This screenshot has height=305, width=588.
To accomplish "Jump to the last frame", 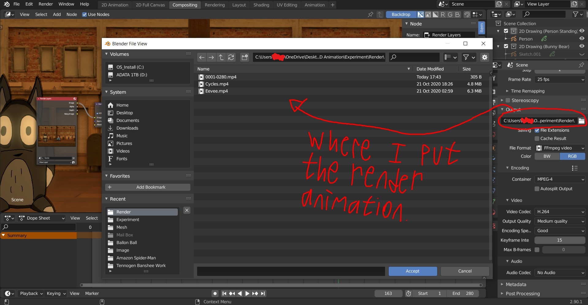I will tap(263, 293).
